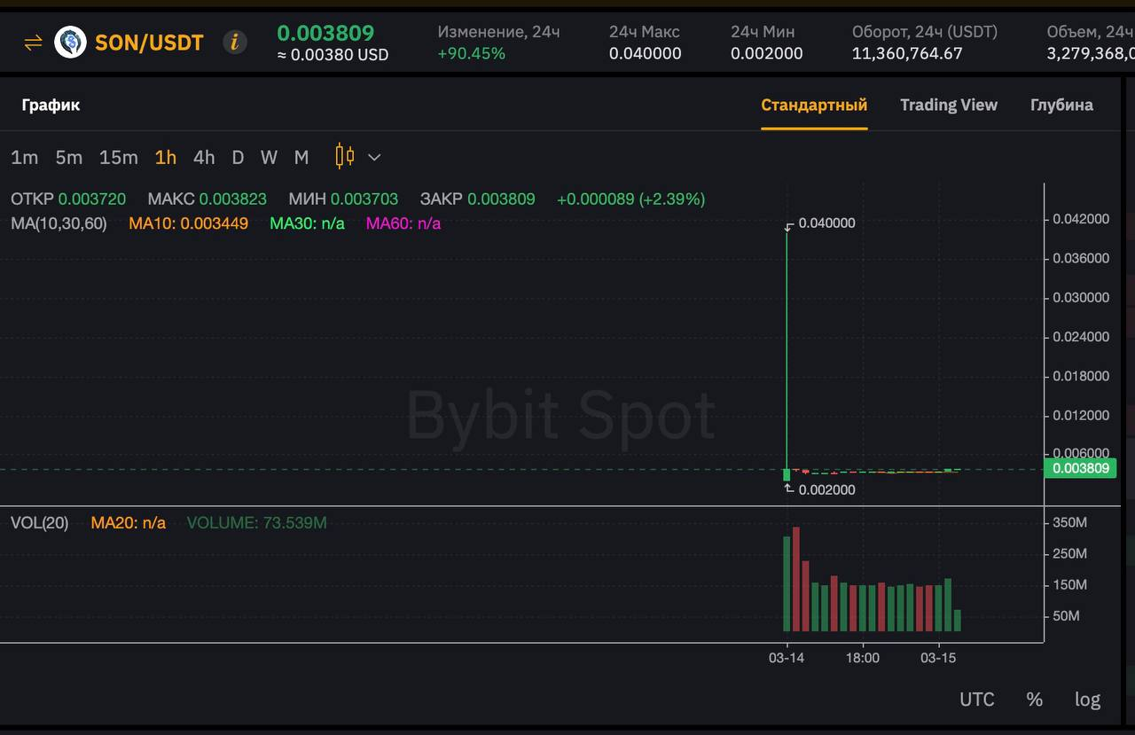Viewport: 1135px width, 735px height.
Task: Click the МИН 0.003703 low value
Action: (343, 199)
